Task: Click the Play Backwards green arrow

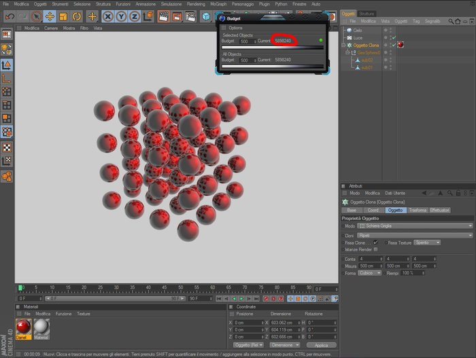Action: click(234, 299)
